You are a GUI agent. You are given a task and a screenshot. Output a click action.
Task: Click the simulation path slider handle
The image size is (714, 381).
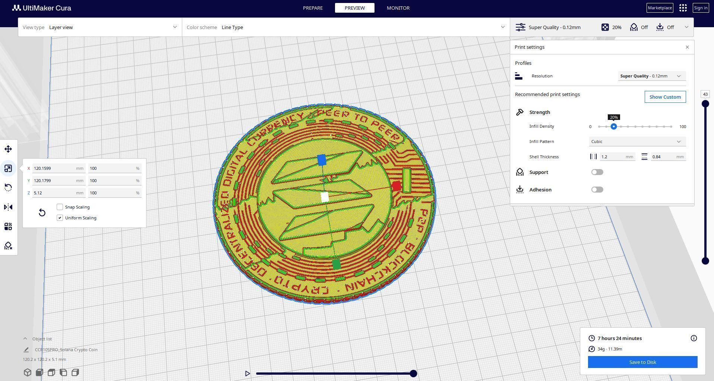tap(413, 374)
